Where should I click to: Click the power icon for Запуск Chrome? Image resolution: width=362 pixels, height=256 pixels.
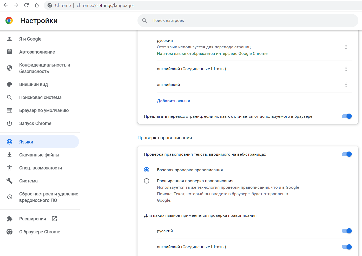[9, 123]
